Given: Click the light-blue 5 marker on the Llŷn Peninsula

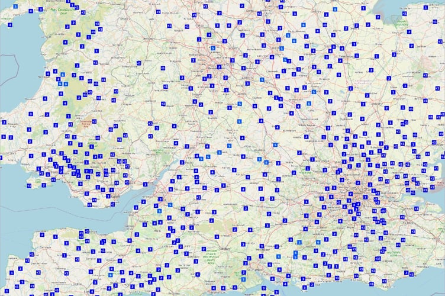Looking at the screenshot, I should click(15, 7).
